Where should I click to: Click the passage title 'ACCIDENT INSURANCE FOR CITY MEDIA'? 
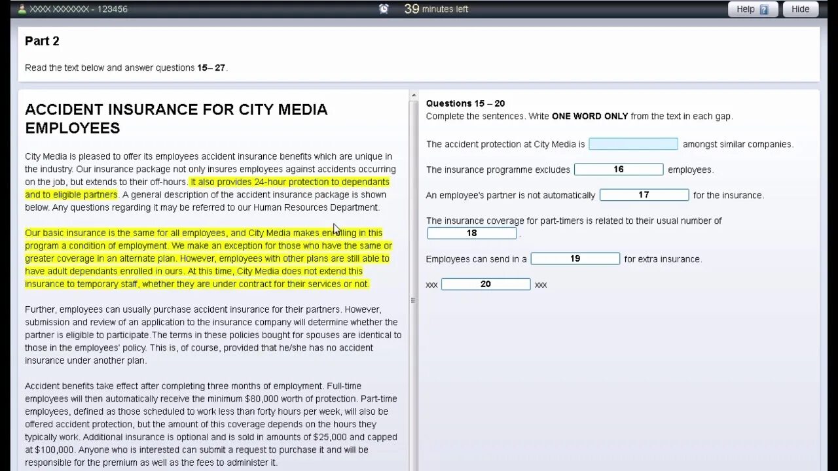(176, 109)
